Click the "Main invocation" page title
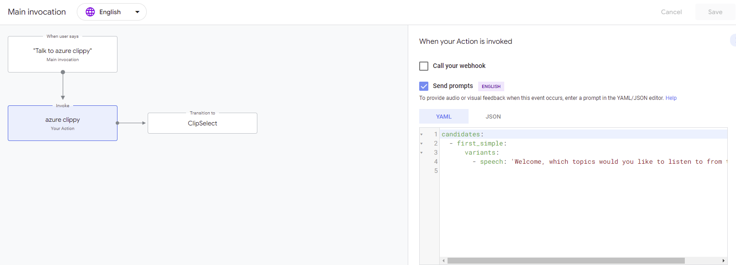The height and width of the screenshot is (265, 736). click(37, 12)
